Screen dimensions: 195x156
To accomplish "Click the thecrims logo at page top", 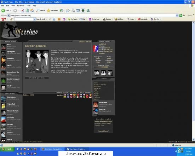I will [x=20, y=31].
